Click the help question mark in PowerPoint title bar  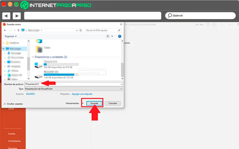click(221, 24)
